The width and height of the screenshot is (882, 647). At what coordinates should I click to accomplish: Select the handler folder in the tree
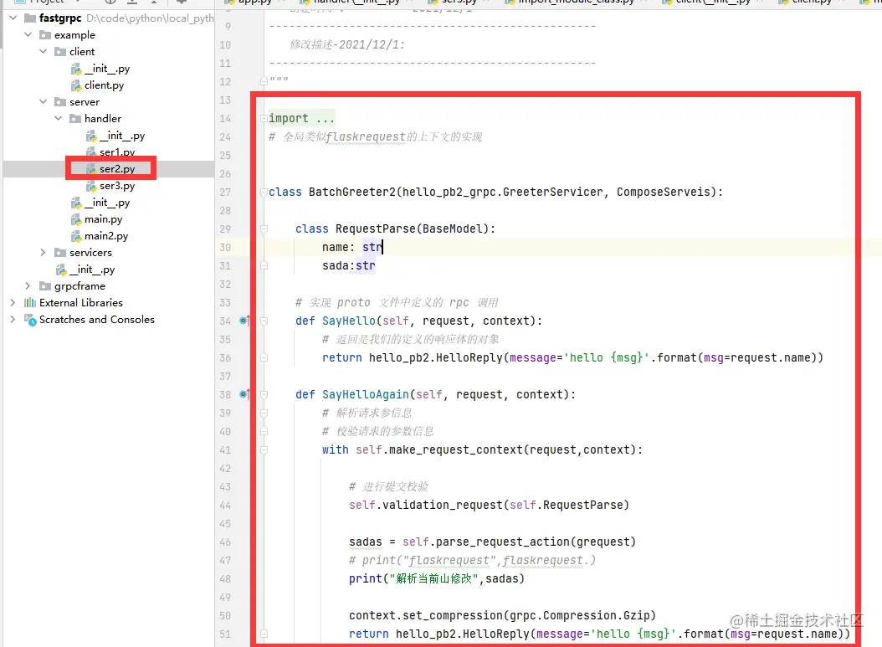103,119
